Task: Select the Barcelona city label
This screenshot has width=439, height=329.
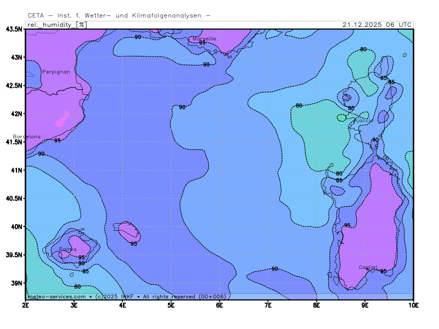Action: 27,137
